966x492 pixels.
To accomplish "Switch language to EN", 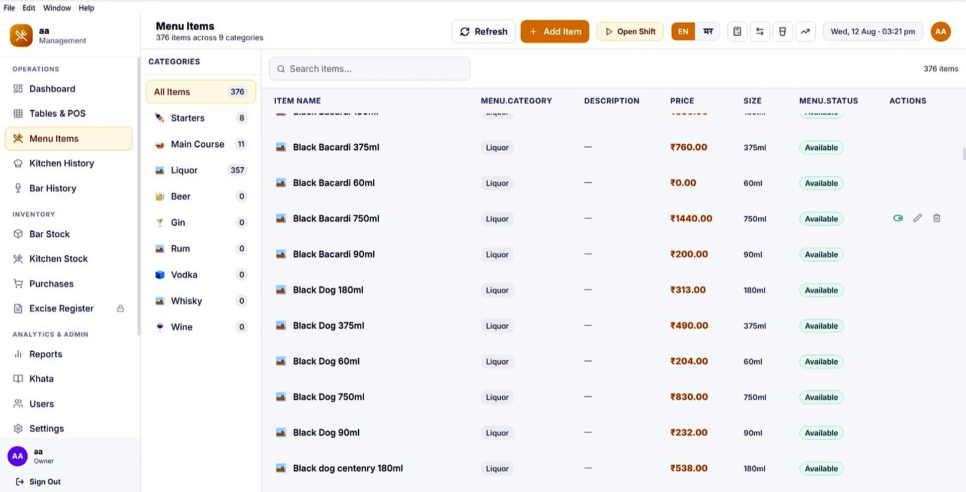I will tap(683, 31).
